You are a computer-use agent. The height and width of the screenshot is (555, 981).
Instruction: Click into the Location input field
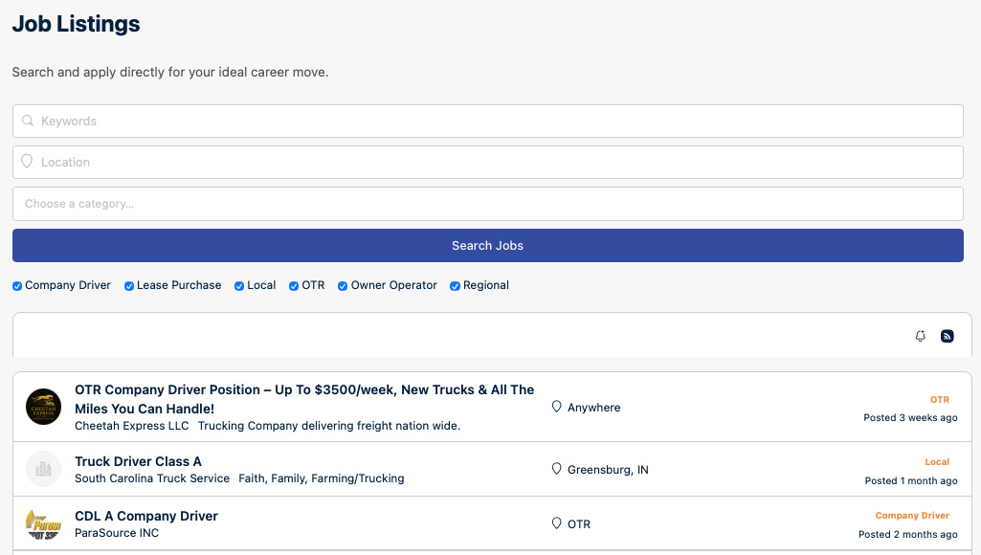point(488,162)
